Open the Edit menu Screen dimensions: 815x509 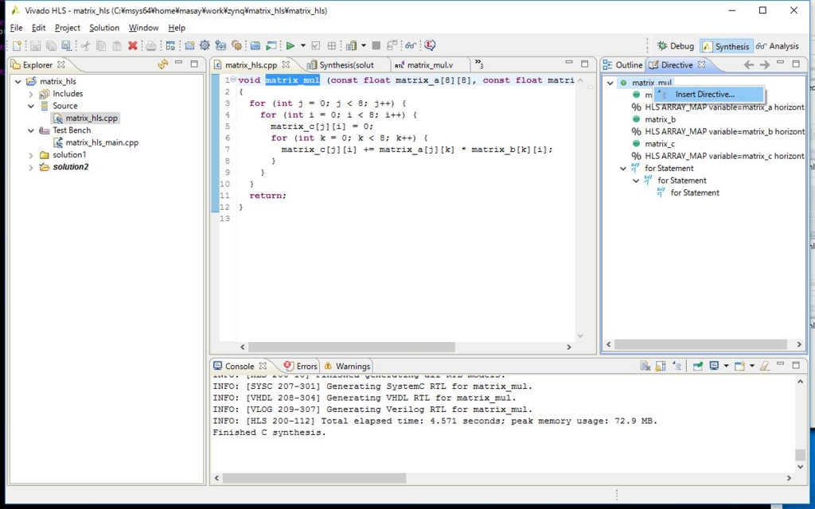coord(38,28)
